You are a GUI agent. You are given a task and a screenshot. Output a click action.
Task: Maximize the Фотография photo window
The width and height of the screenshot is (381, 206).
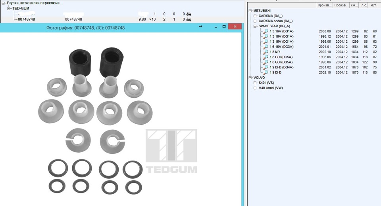coord(224,26)
